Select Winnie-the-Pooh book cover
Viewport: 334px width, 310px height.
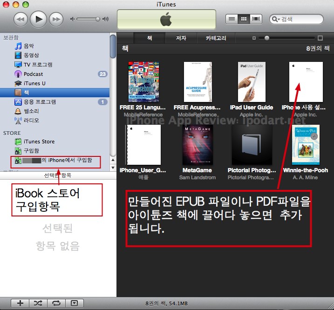pyautogui.click(x=306, y=145)
